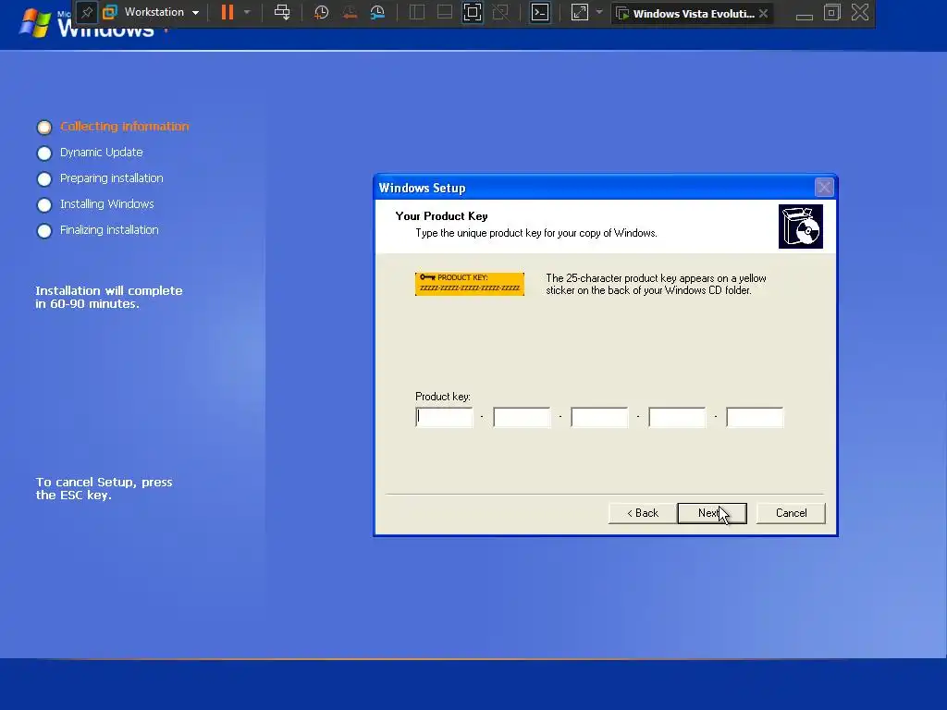
Task: Expand the power options dropdown arrow
Action: coord(246,12)
